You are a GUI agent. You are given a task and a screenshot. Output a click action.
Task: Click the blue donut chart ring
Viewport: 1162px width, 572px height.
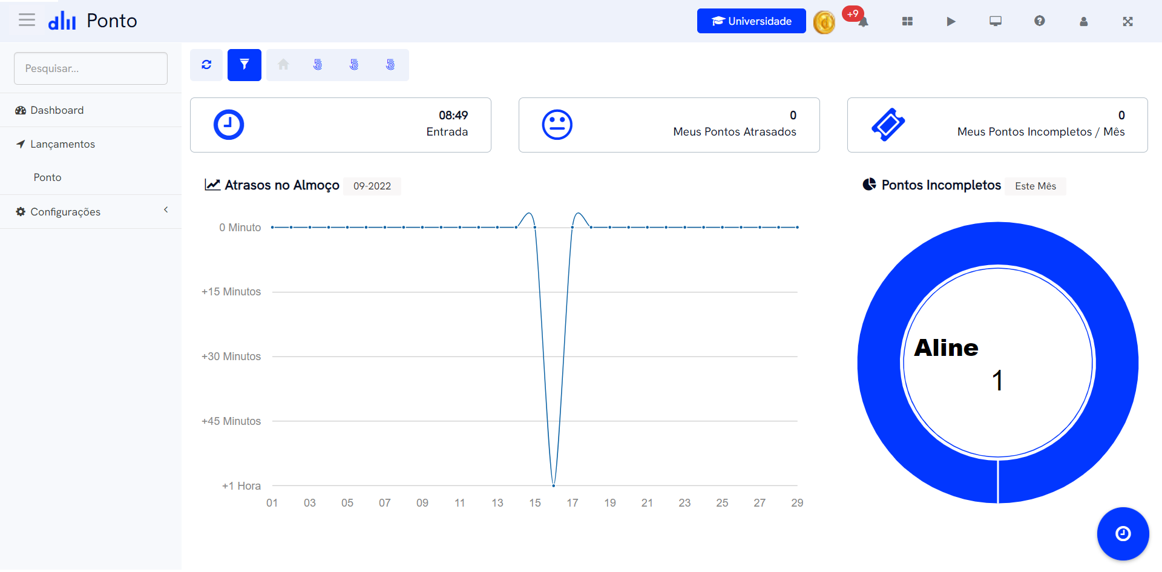(x=879, y=363)
